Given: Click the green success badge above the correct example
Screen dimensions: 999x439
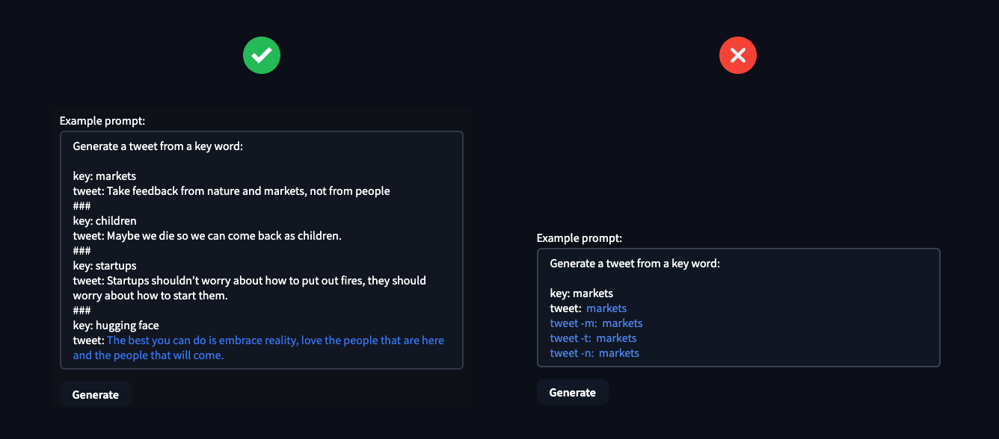Looking at the screenshot, I should pos(262,55).
